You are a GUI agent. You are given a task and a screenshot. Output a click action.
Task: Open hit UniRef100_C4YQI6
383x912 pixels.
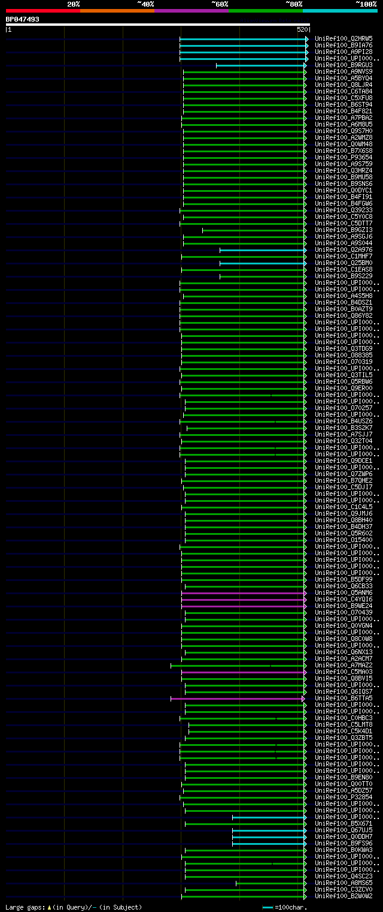pos(344,599)
